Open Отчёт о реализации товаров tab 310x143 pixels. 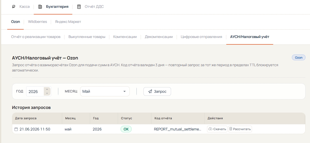click(36, 37)
